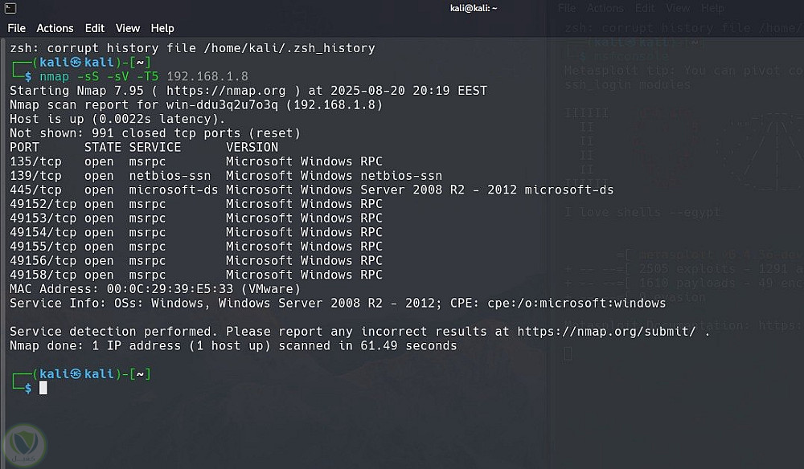Viewport: 804px width, 469px height.
Task: Click the 135/tcp port entry
Action: click(35, 161)
